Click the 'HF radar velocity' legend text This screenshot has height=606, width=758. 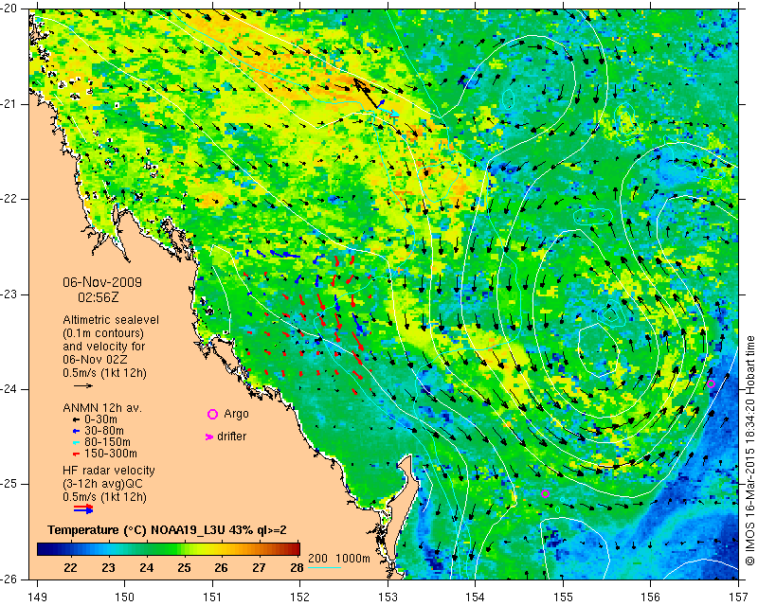point(109,471)
